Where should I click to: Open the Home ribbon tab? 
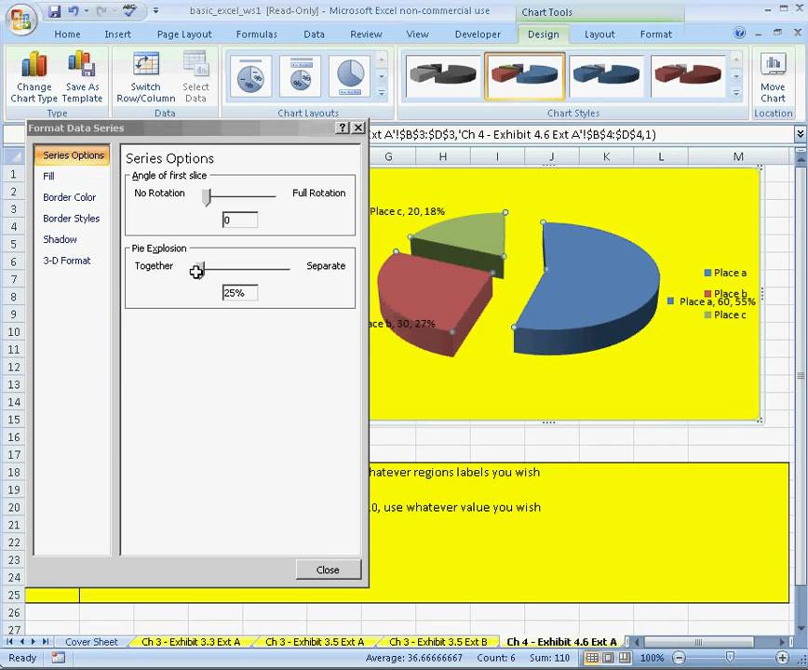tap(68, 34)
